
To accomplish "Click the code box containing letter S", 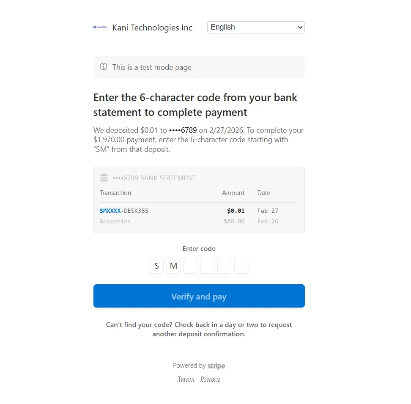I will [156, 265].
